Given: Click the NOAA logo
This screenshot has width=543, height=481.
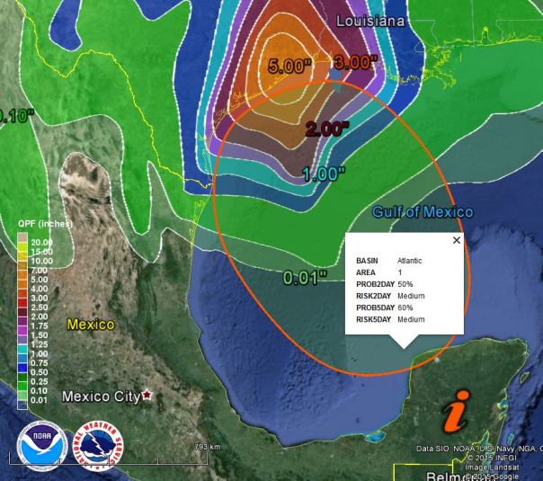Looking at the screenshot, I should click(42, 446).
